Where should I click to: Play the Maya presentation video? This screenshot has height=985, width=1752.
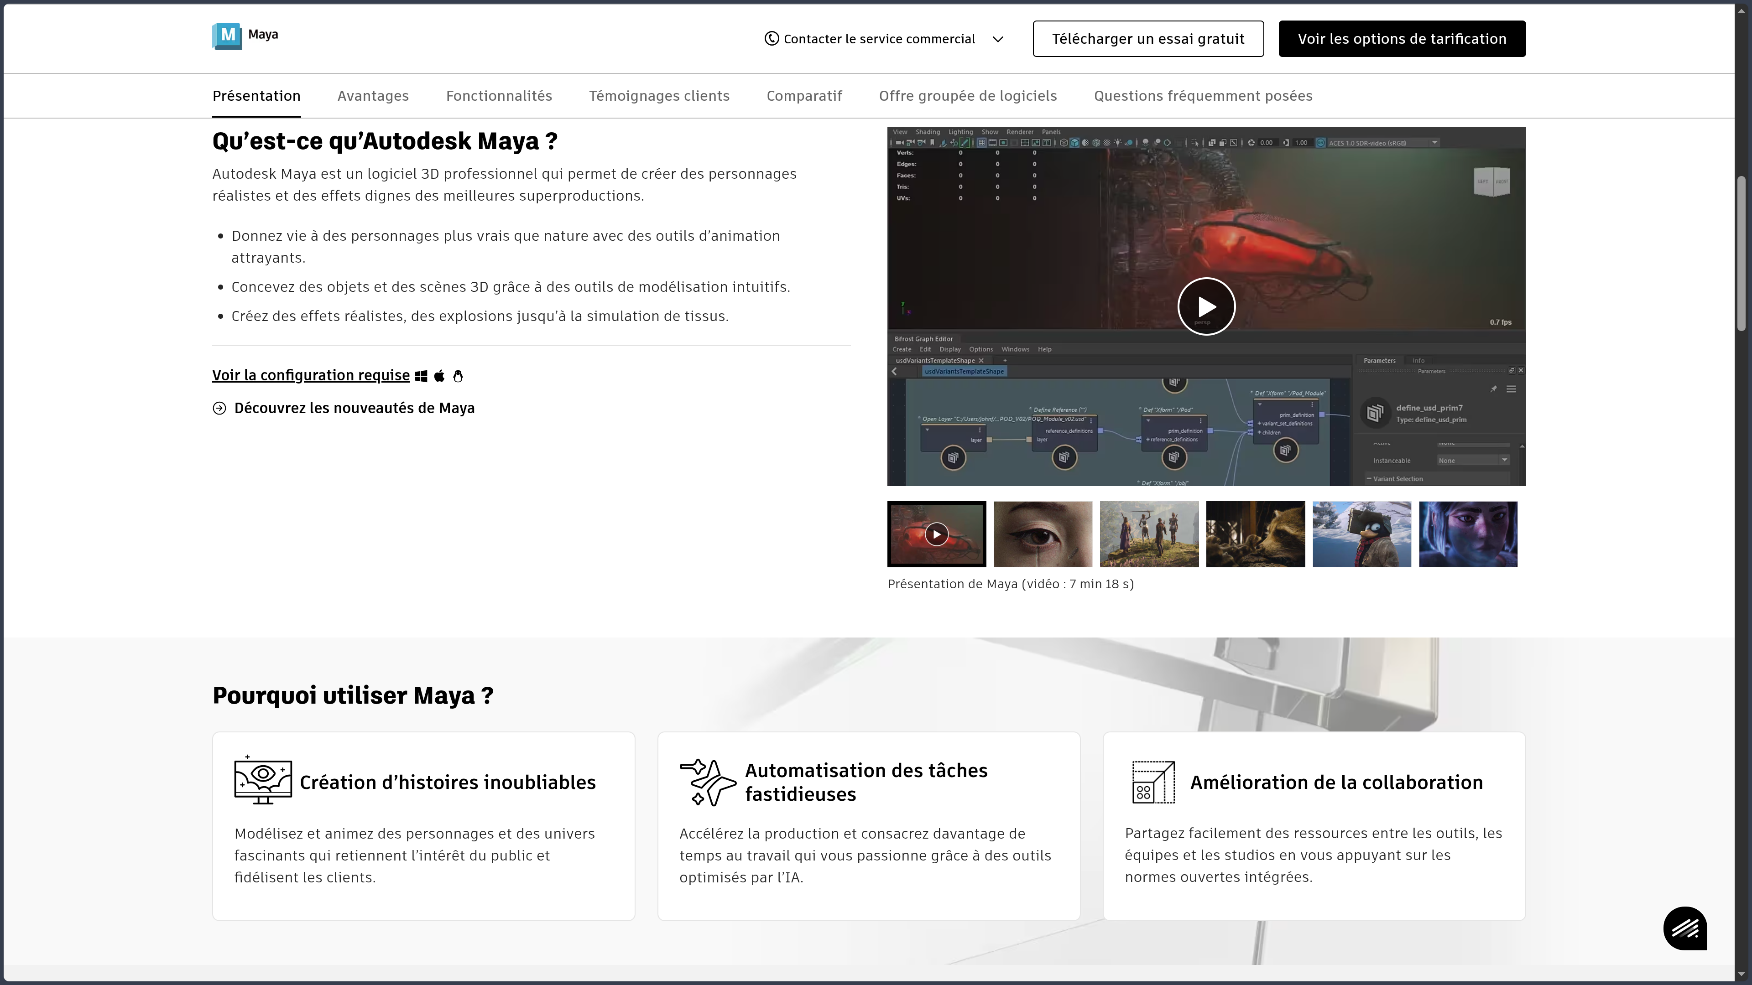(1206, 306)
